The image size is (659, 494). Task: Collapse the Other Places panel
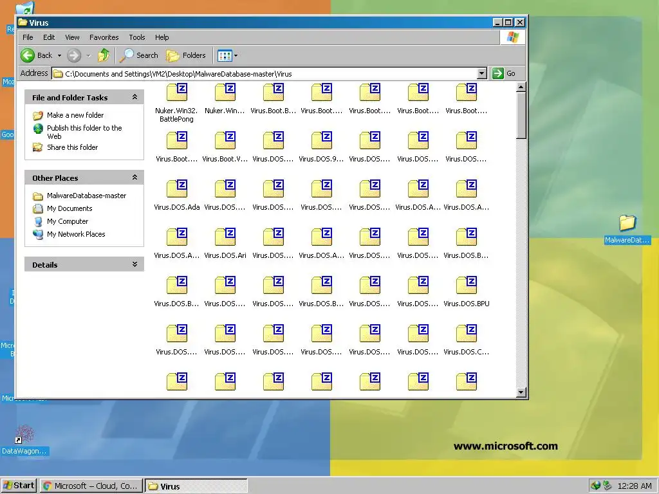point(135,178)
